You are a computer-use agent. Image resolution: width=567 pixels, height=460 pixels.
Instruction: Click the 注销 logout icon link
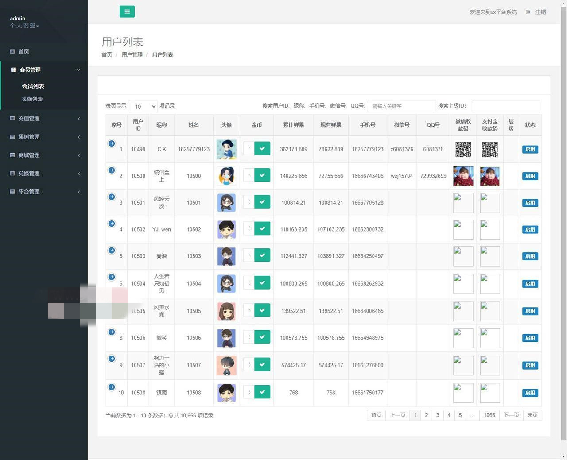pos(536,12)
